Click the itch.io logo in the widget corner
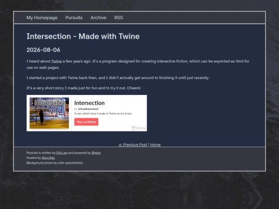The image size is (279, 209). pyautogui.click(x=139, y=128)
